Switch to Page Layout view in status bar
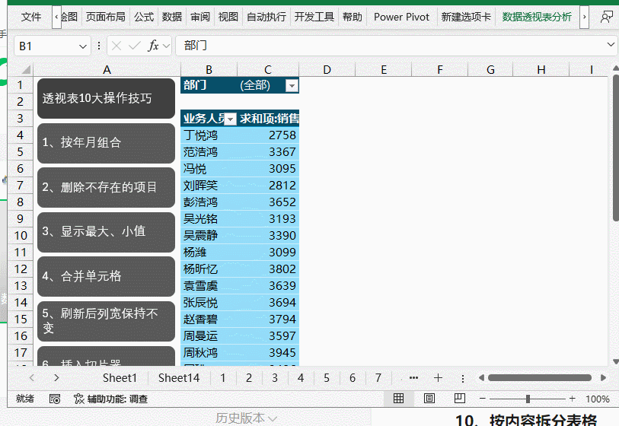619x426 pixels. [429, 399]
